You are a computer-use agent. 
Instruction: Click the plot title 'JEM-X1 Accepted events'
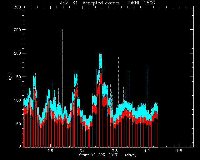[x=90, y=3]
